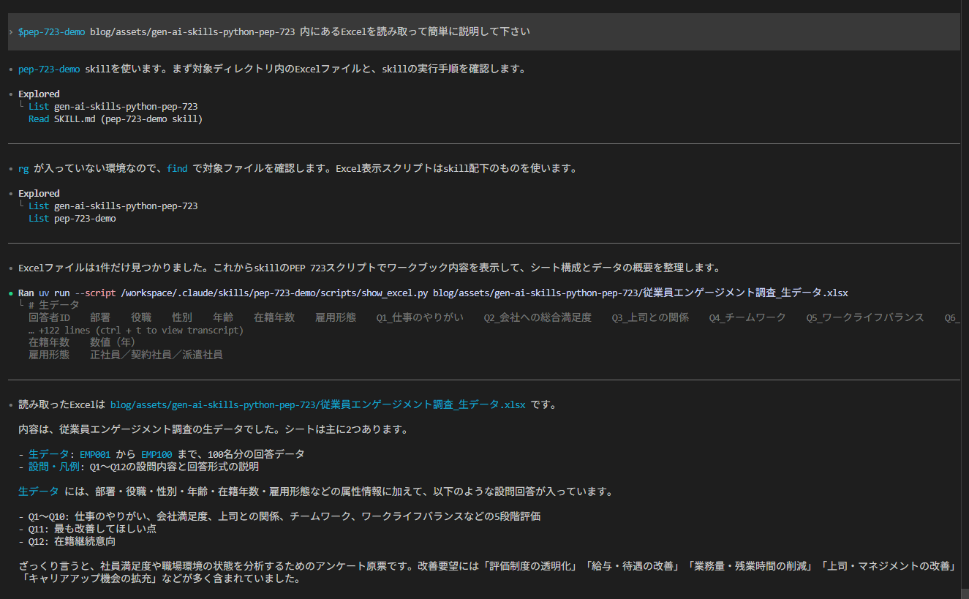Click the 回答者ID column header
The width and height of the screenshot is (969, 599).
(x=49, y=317)
